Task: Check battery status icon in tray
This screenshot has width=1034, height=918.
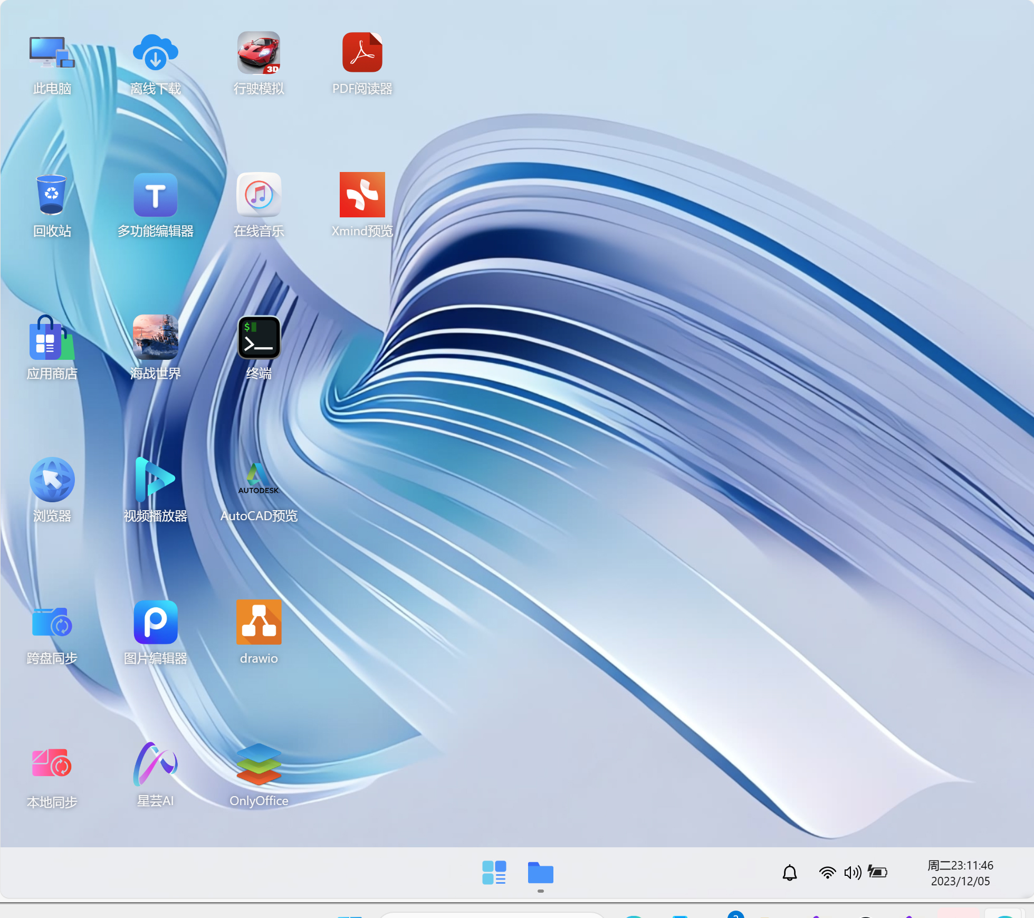Action: point(877,873)
